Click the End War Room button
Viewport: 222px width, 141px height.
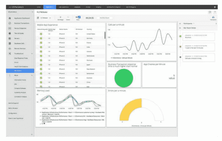click(x=105, y=18)
